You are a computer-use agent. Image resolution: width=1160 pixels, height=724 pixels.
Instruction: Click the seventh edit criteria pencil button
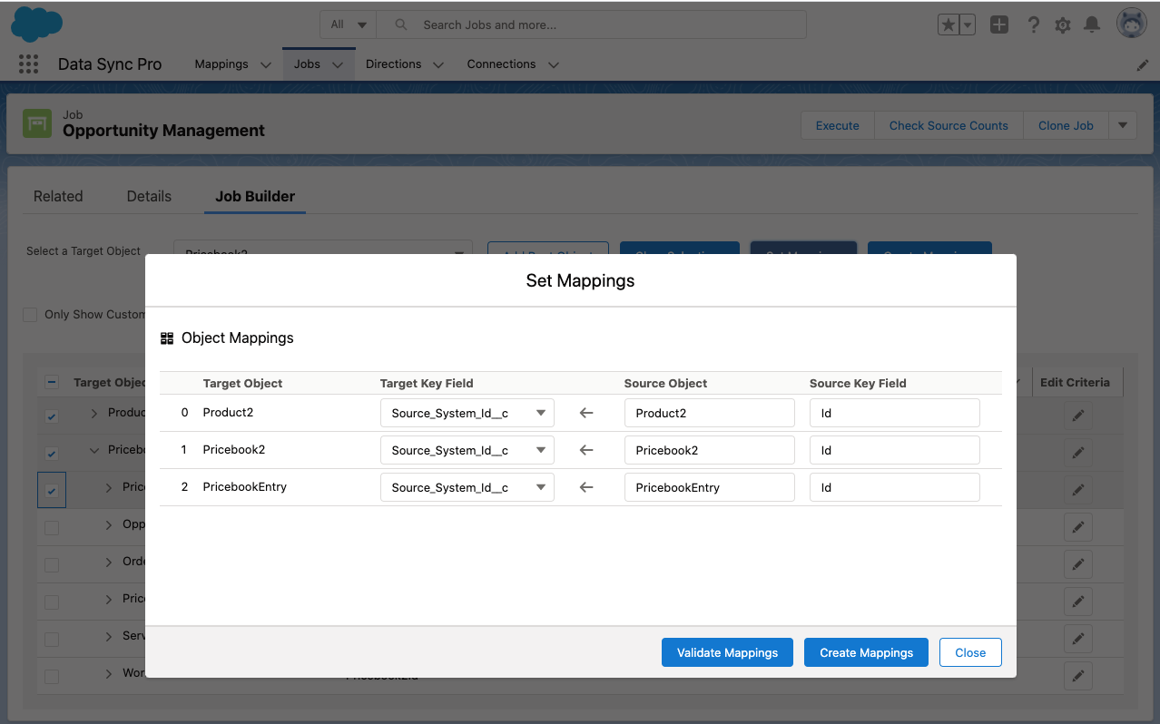click(x=1077, y=639)
